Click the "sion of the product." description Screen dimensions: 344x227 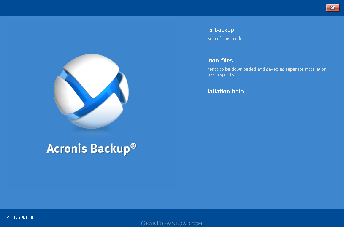tap(228, 38)
